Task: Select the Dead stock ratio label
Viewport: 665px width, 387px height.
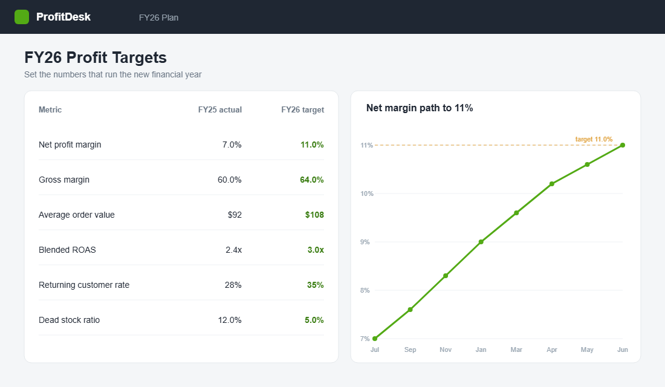Action: tap(69, 320)
